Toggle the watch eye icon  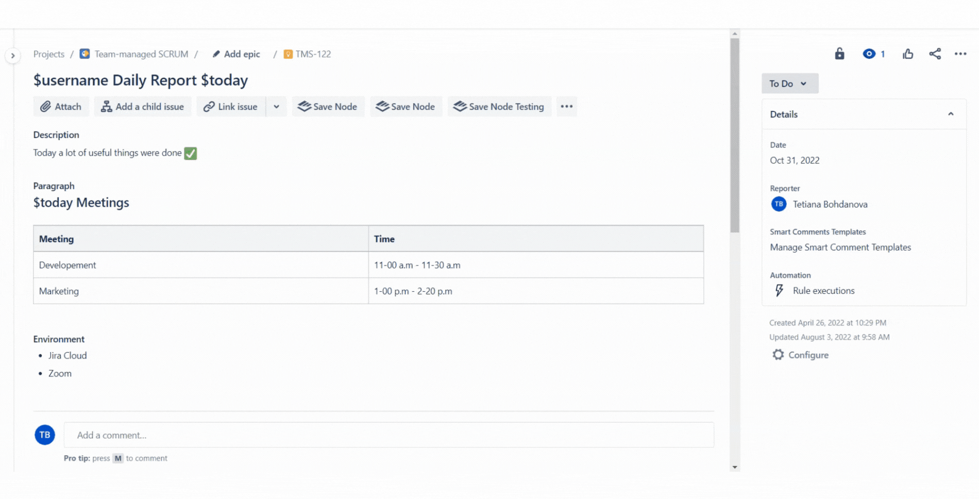869,54
